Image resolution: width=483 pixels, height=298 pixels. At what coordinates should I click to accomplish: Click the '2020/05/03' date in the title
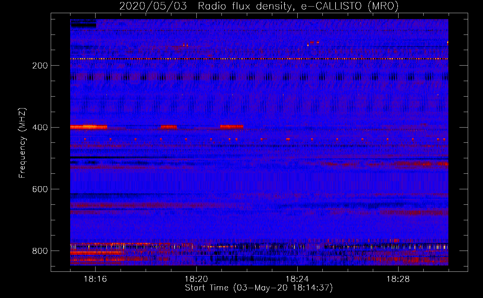[153, 6]
